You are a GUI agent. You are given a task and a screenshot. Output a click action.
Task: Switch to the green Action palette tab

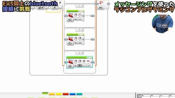click(45, 93)
